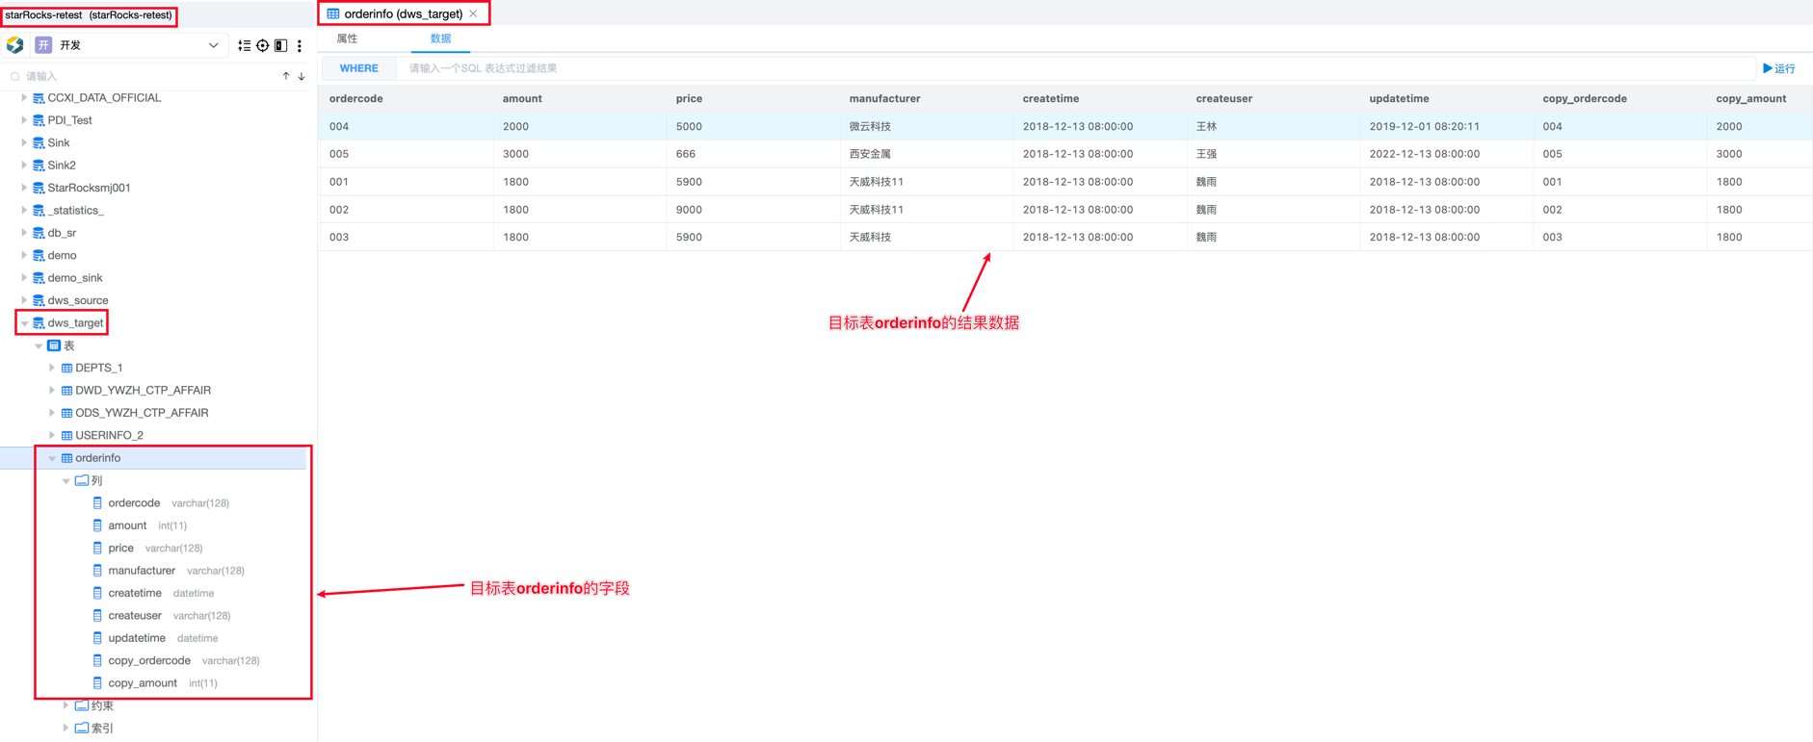Expand the 约束 constraints folder
Image resolution: width=1813 pixels, height=742 pixels.
(x=66, y=705)
